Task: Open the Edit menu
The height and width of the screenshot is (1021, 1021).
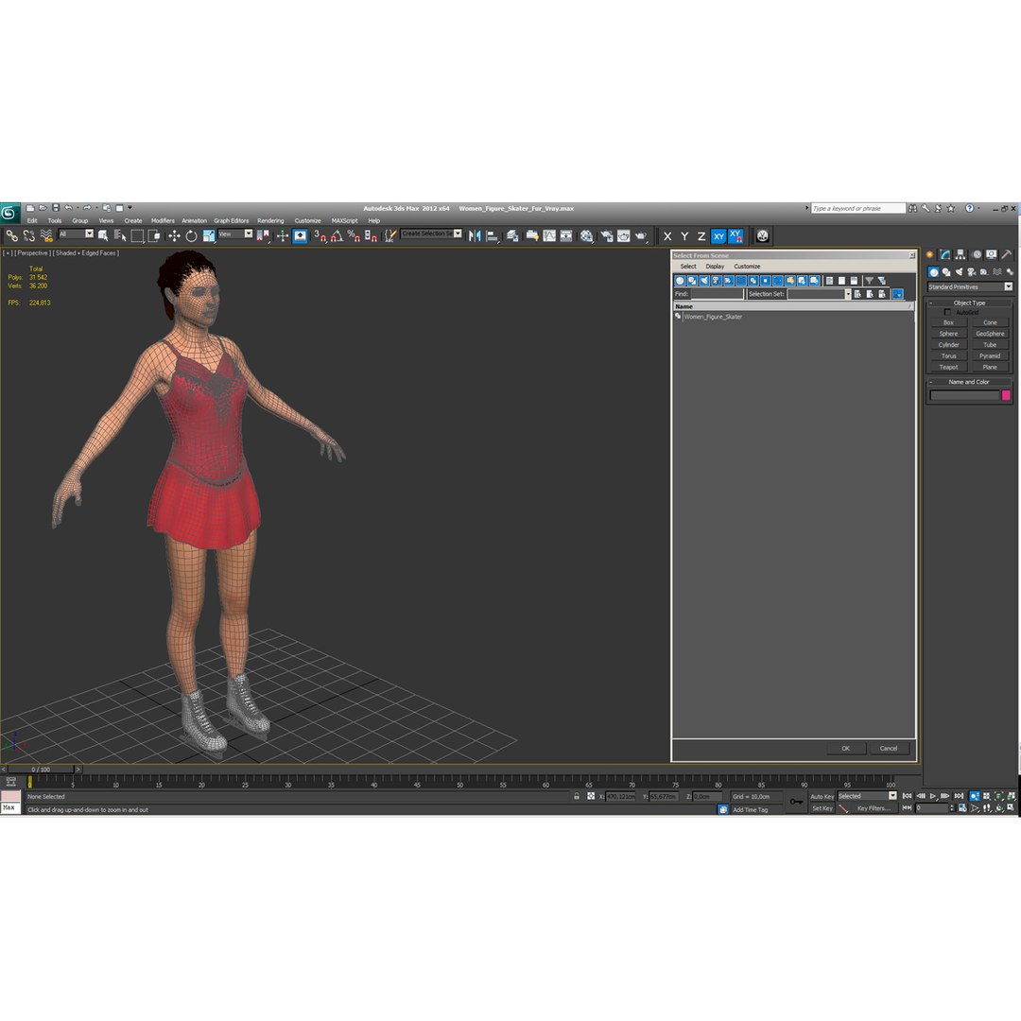Action: click(32, 220)
